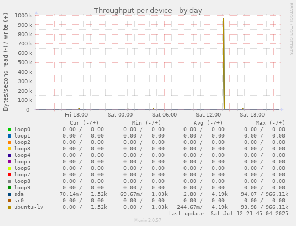This screenshot has width=296, height=226.
Task: Click the Cur (-/+) column header
Action: pyautogui.click(x=84, y=123)
